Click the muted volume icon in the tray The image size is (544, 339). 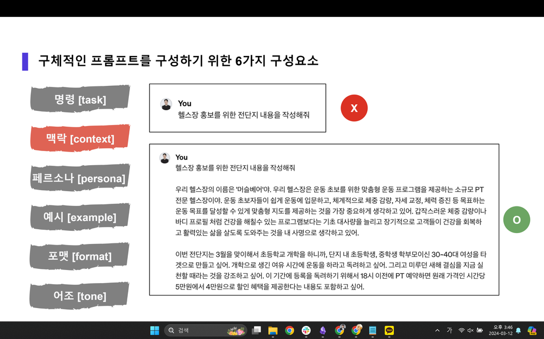point(471,330)
